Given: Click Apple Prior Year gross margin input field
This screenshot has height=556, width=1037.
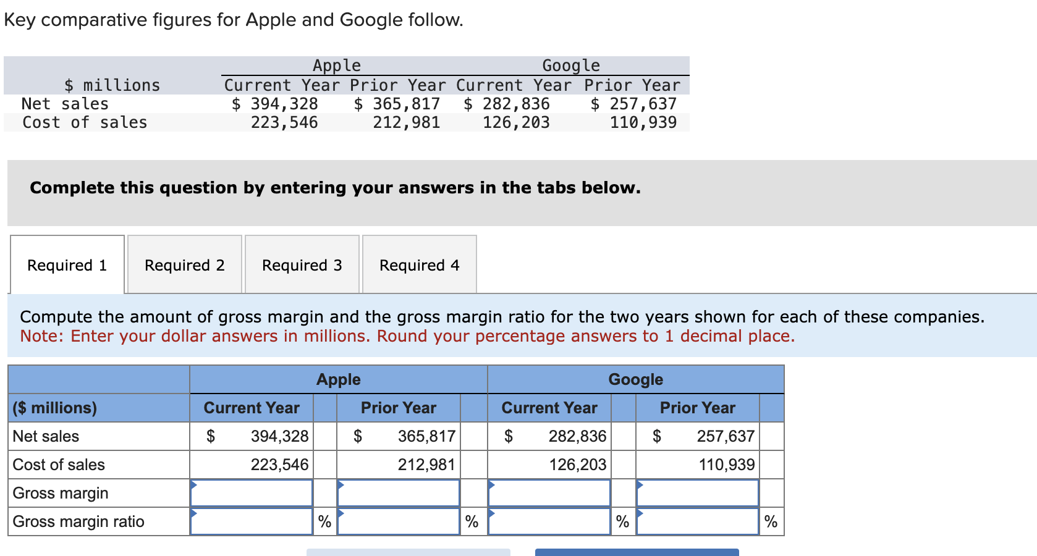Looking at the screenshot, I should [399, 492].
